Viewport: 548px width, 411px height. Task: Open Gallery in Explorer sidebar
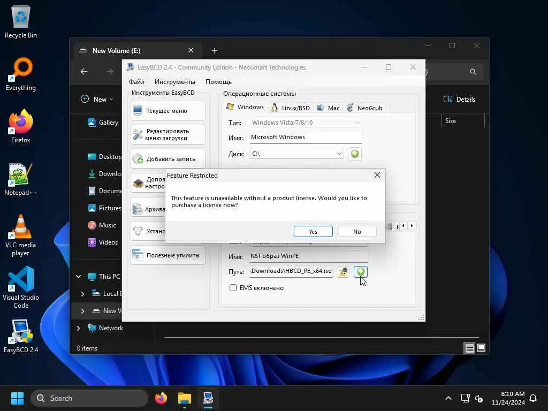click(x=103, y=123)
